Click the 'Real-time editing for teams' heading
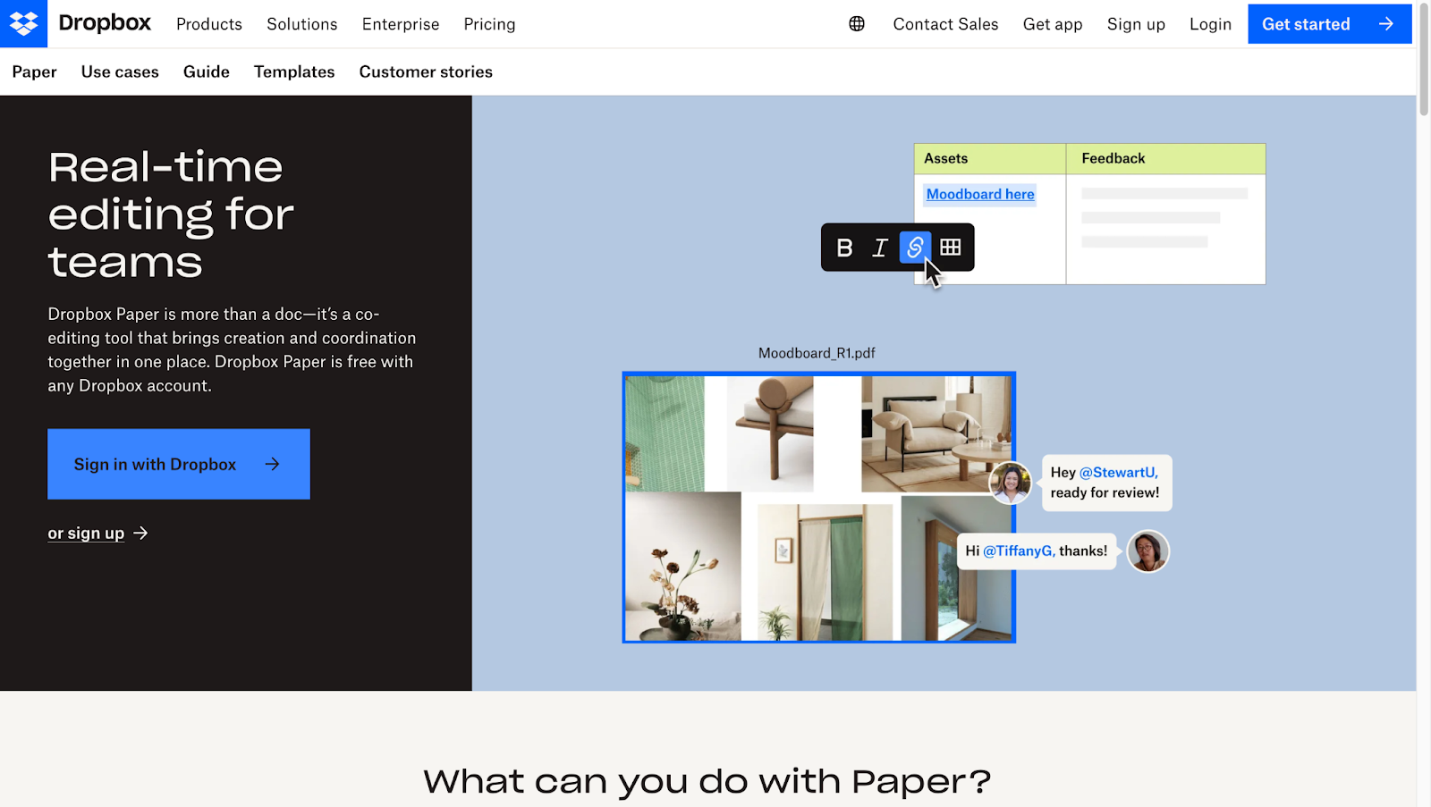 pos(171,214)
